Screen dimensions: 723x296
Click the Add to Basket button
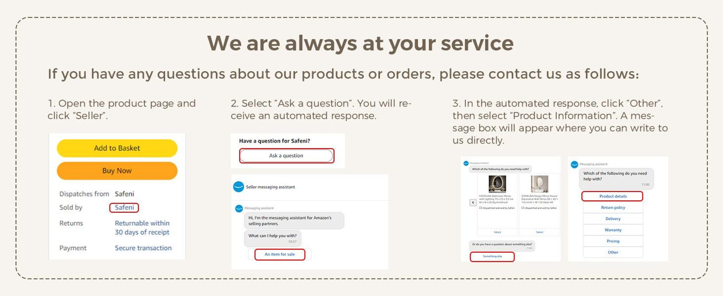[117, 148]
